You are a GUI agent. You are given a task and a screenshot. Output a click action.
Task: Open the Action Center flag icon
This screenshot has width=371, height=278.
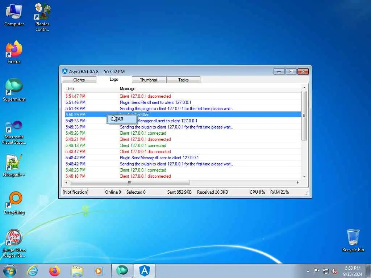317,271
